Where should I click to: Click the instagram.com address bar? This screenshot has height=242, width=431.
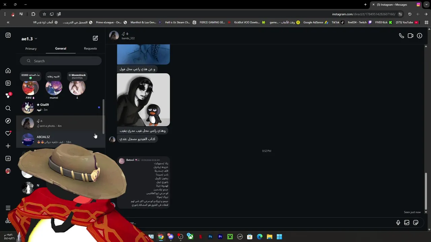(364, 14)
